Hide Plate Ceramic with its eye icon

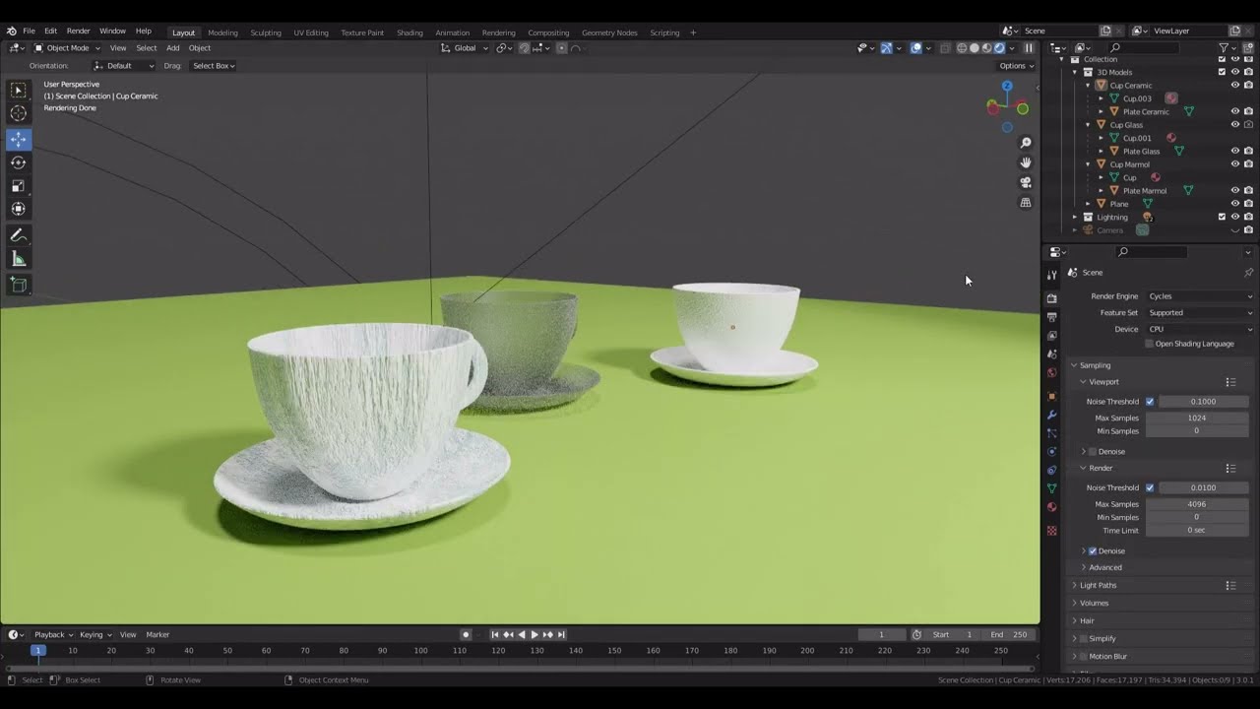pyautogui.click(x=1235, y=111)
